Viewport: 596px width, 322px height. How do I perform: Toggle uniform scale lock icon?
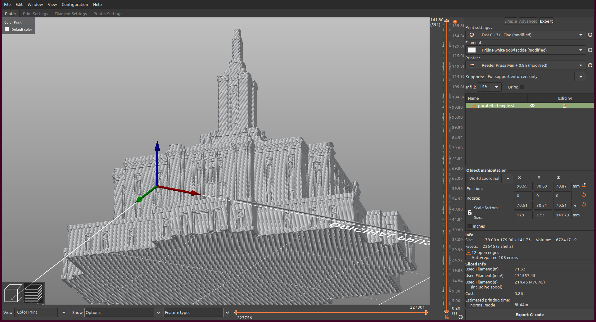click(x=470, y=213)
